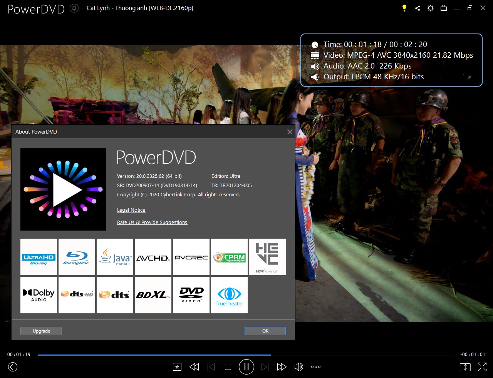Open more options three-dots menu
This screenshot has height=378, width=493.
point(316,367)
